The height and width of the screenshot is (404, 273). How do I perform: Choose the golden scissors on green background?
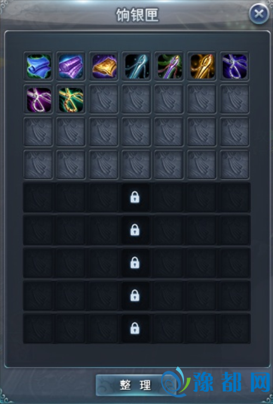(x=71, y=100)
